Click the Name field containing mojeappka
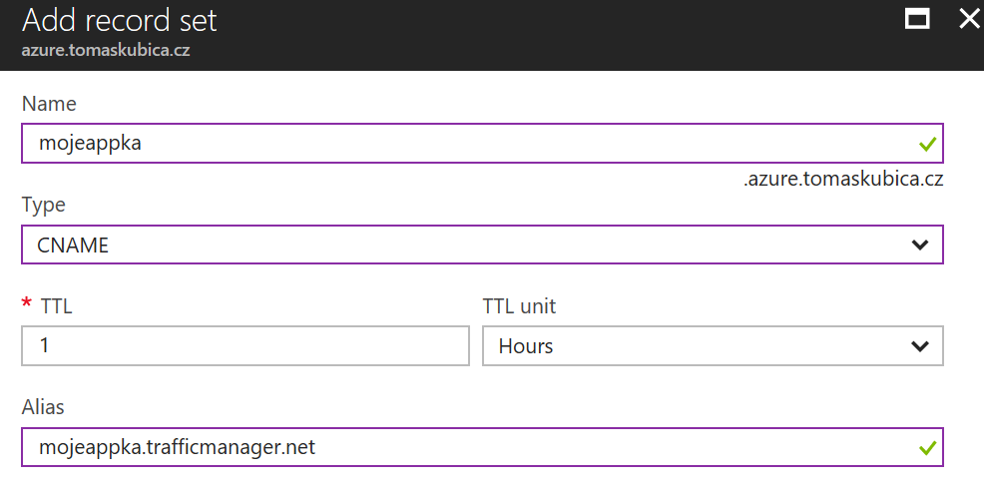Screen dimensions: 984x494 [482, 143]
